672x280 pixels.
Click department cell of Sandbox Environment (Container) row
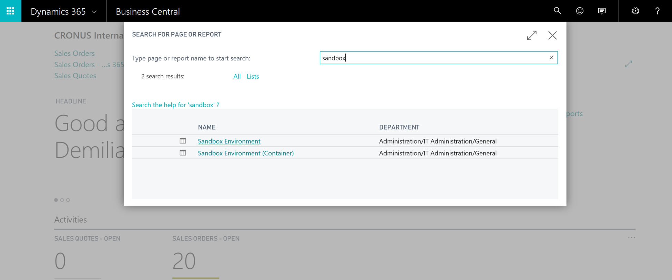[x=438, y=153]
